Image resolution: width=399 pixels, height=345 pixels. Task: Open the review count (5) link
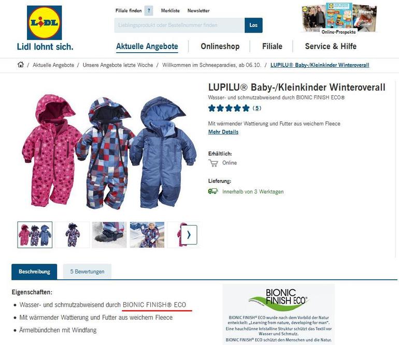[x=256, y=108]
